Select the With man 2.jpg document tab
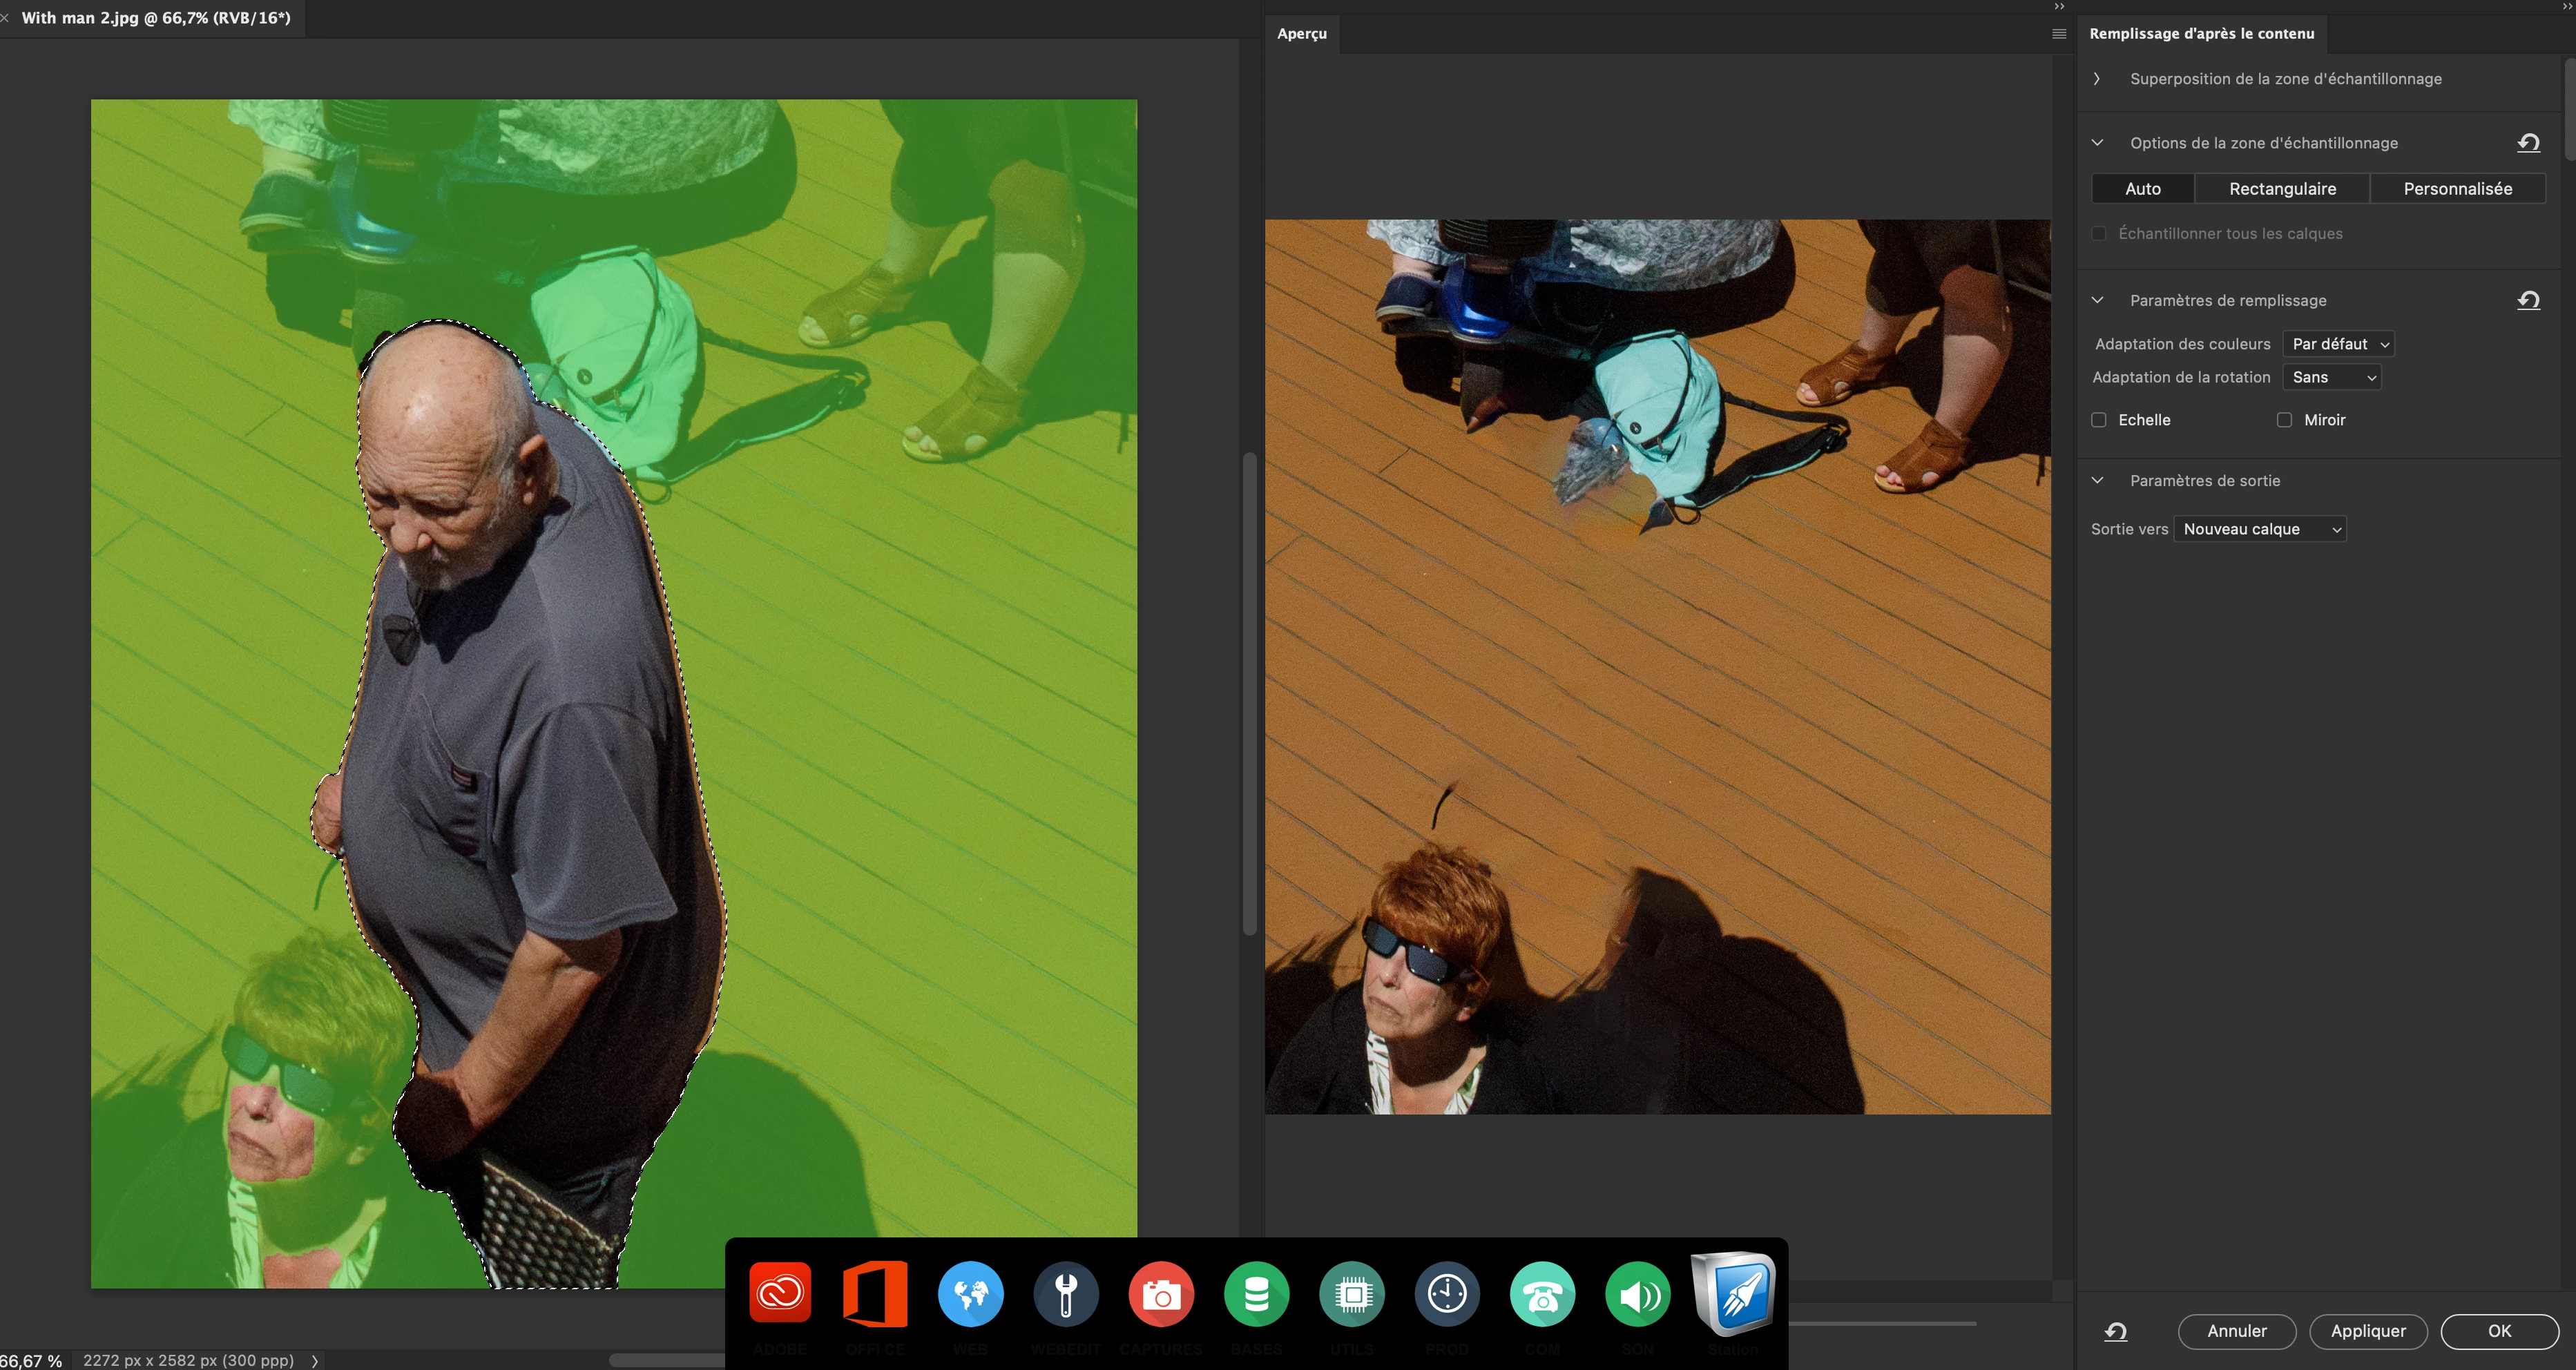This screenshot has width=2576, height=1370. (x=156, y=18)
